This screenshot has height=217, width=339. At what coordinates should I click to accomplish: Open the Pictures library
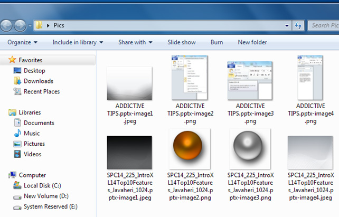click(x=34, y=144)
